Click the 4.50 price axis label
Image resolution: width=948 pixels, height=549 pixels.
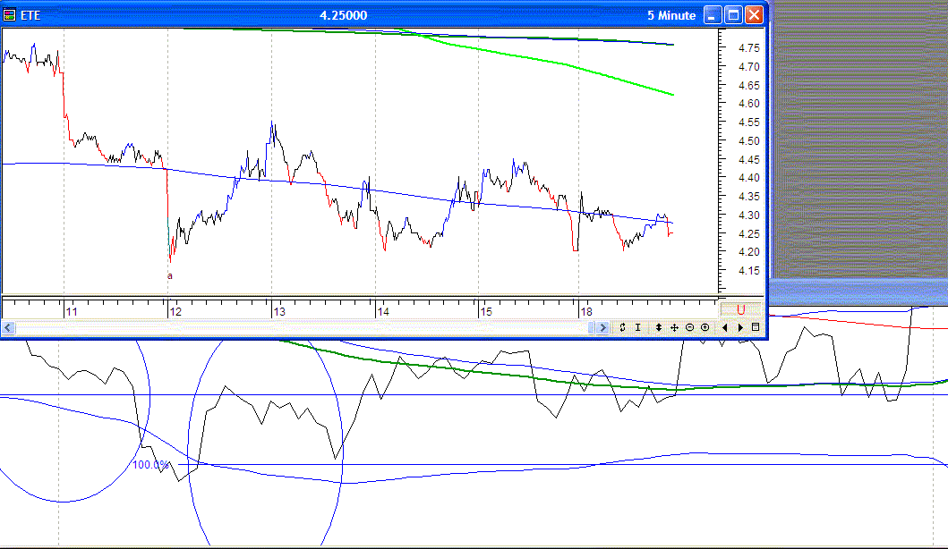(x=749, y=140)
